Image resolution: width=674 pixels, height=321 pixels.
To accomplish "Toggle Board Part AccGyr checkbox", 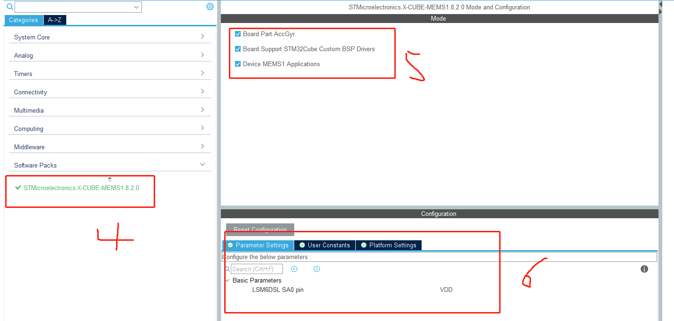I will 238,34.
